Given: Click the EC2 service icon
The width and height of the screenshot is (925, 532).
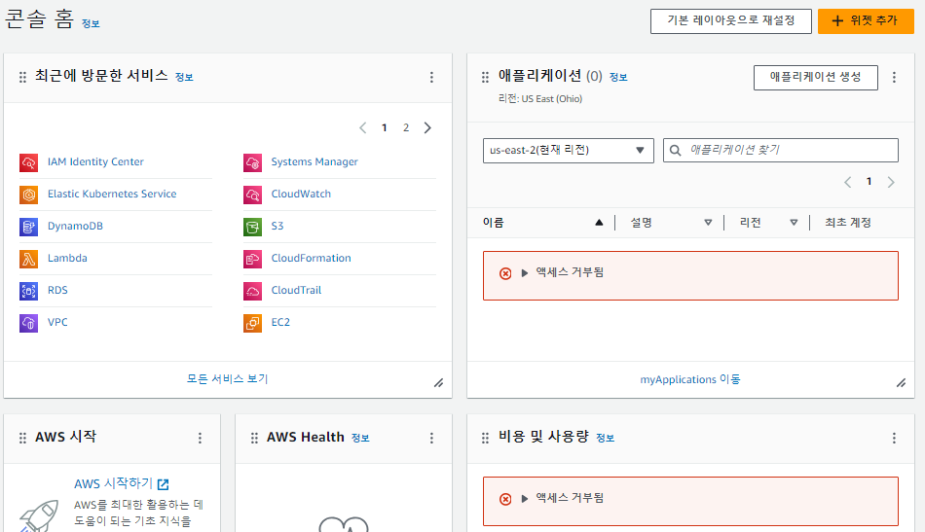Looking at the screenshot, I should tap(252, 323).
